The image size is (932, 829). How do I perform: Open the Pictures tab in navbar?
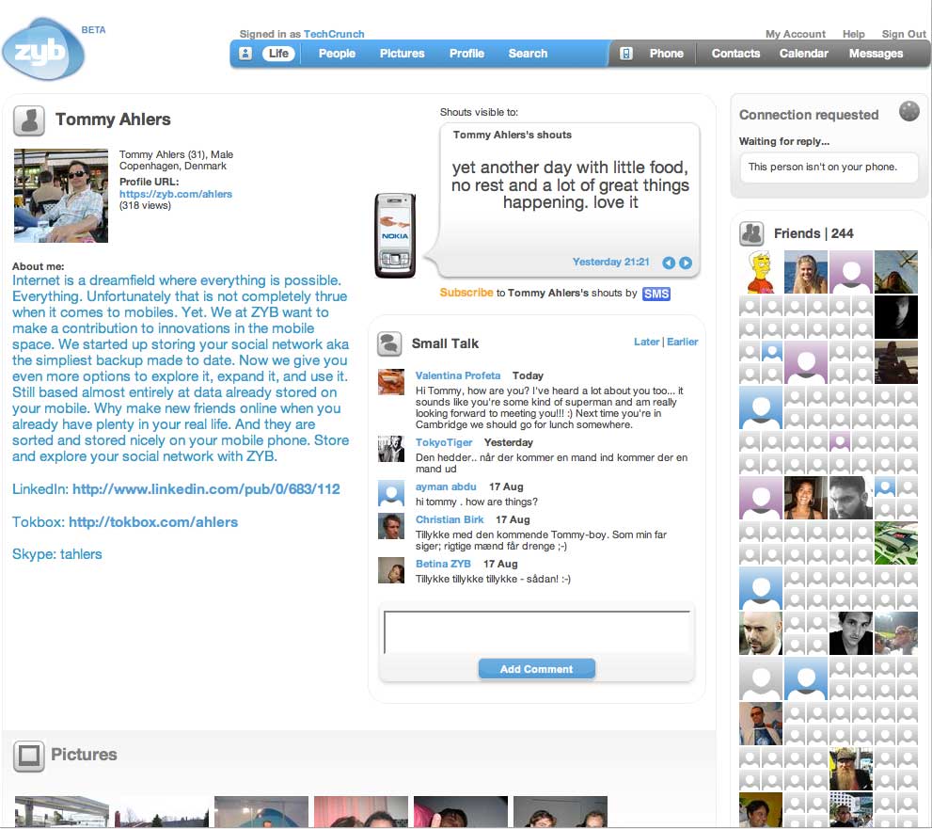[x=403, y=54]
